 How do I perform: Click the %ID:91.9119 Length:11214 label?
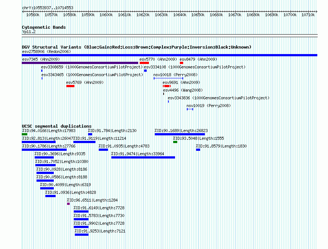coord(100,138)
